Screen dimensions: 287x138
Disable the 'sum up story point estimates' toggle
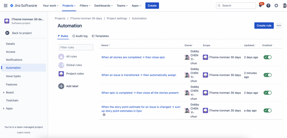tap(267, 111)
